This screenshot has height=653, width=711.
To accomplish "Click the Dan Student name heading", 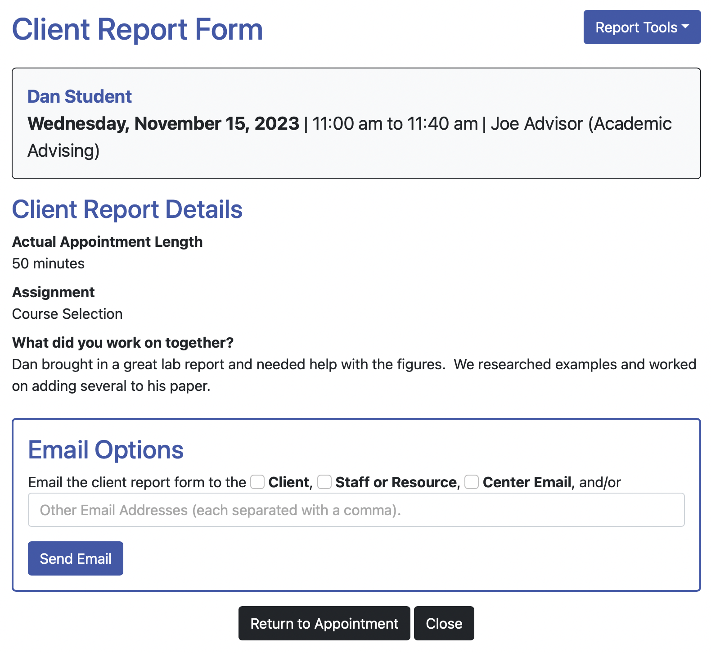I will click(x=80, y=96).
